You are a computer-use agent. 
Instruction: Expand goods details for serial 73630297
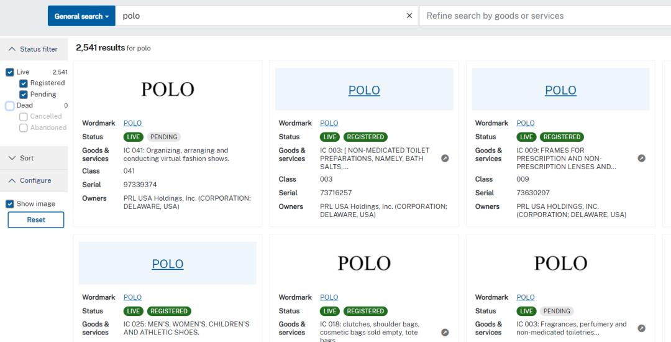pyautogui.click(x=641, y=159)
